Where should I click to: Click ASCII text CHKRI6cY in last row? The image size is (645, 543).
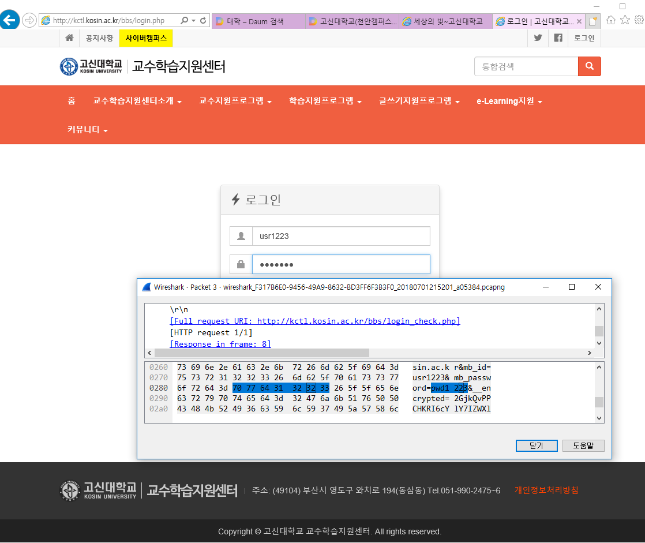pos(431,409)
